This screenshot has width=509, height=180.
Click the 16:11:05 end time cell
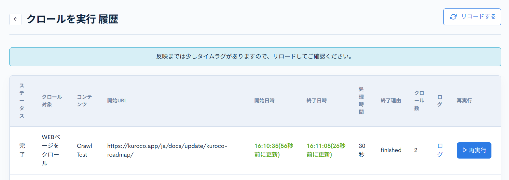tap(326, 150)
